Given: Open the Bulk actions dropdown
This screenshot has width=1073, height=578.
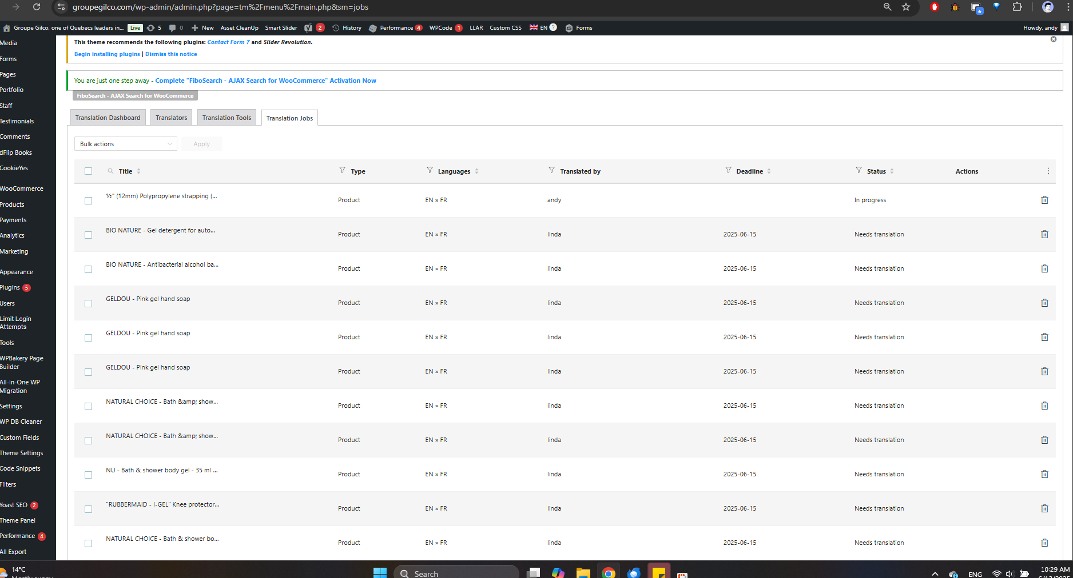Looking at the screenshot, I should (126, 144).
